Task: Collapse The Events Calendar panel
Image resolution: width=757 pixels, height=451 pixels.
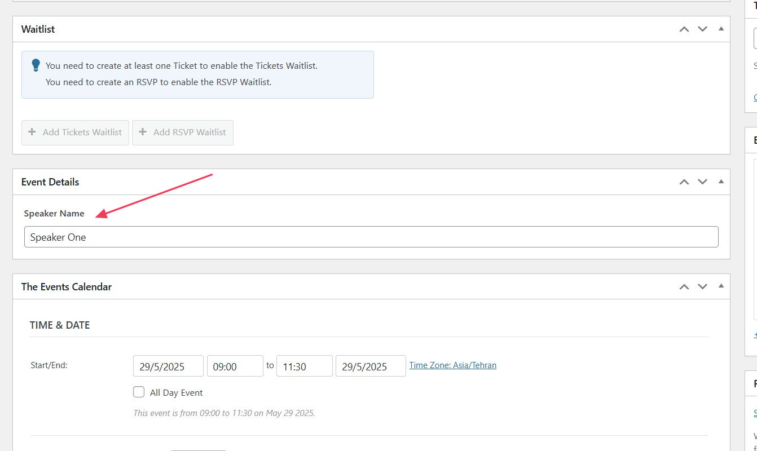Action: pyautogui.click(x=721, y=286)
